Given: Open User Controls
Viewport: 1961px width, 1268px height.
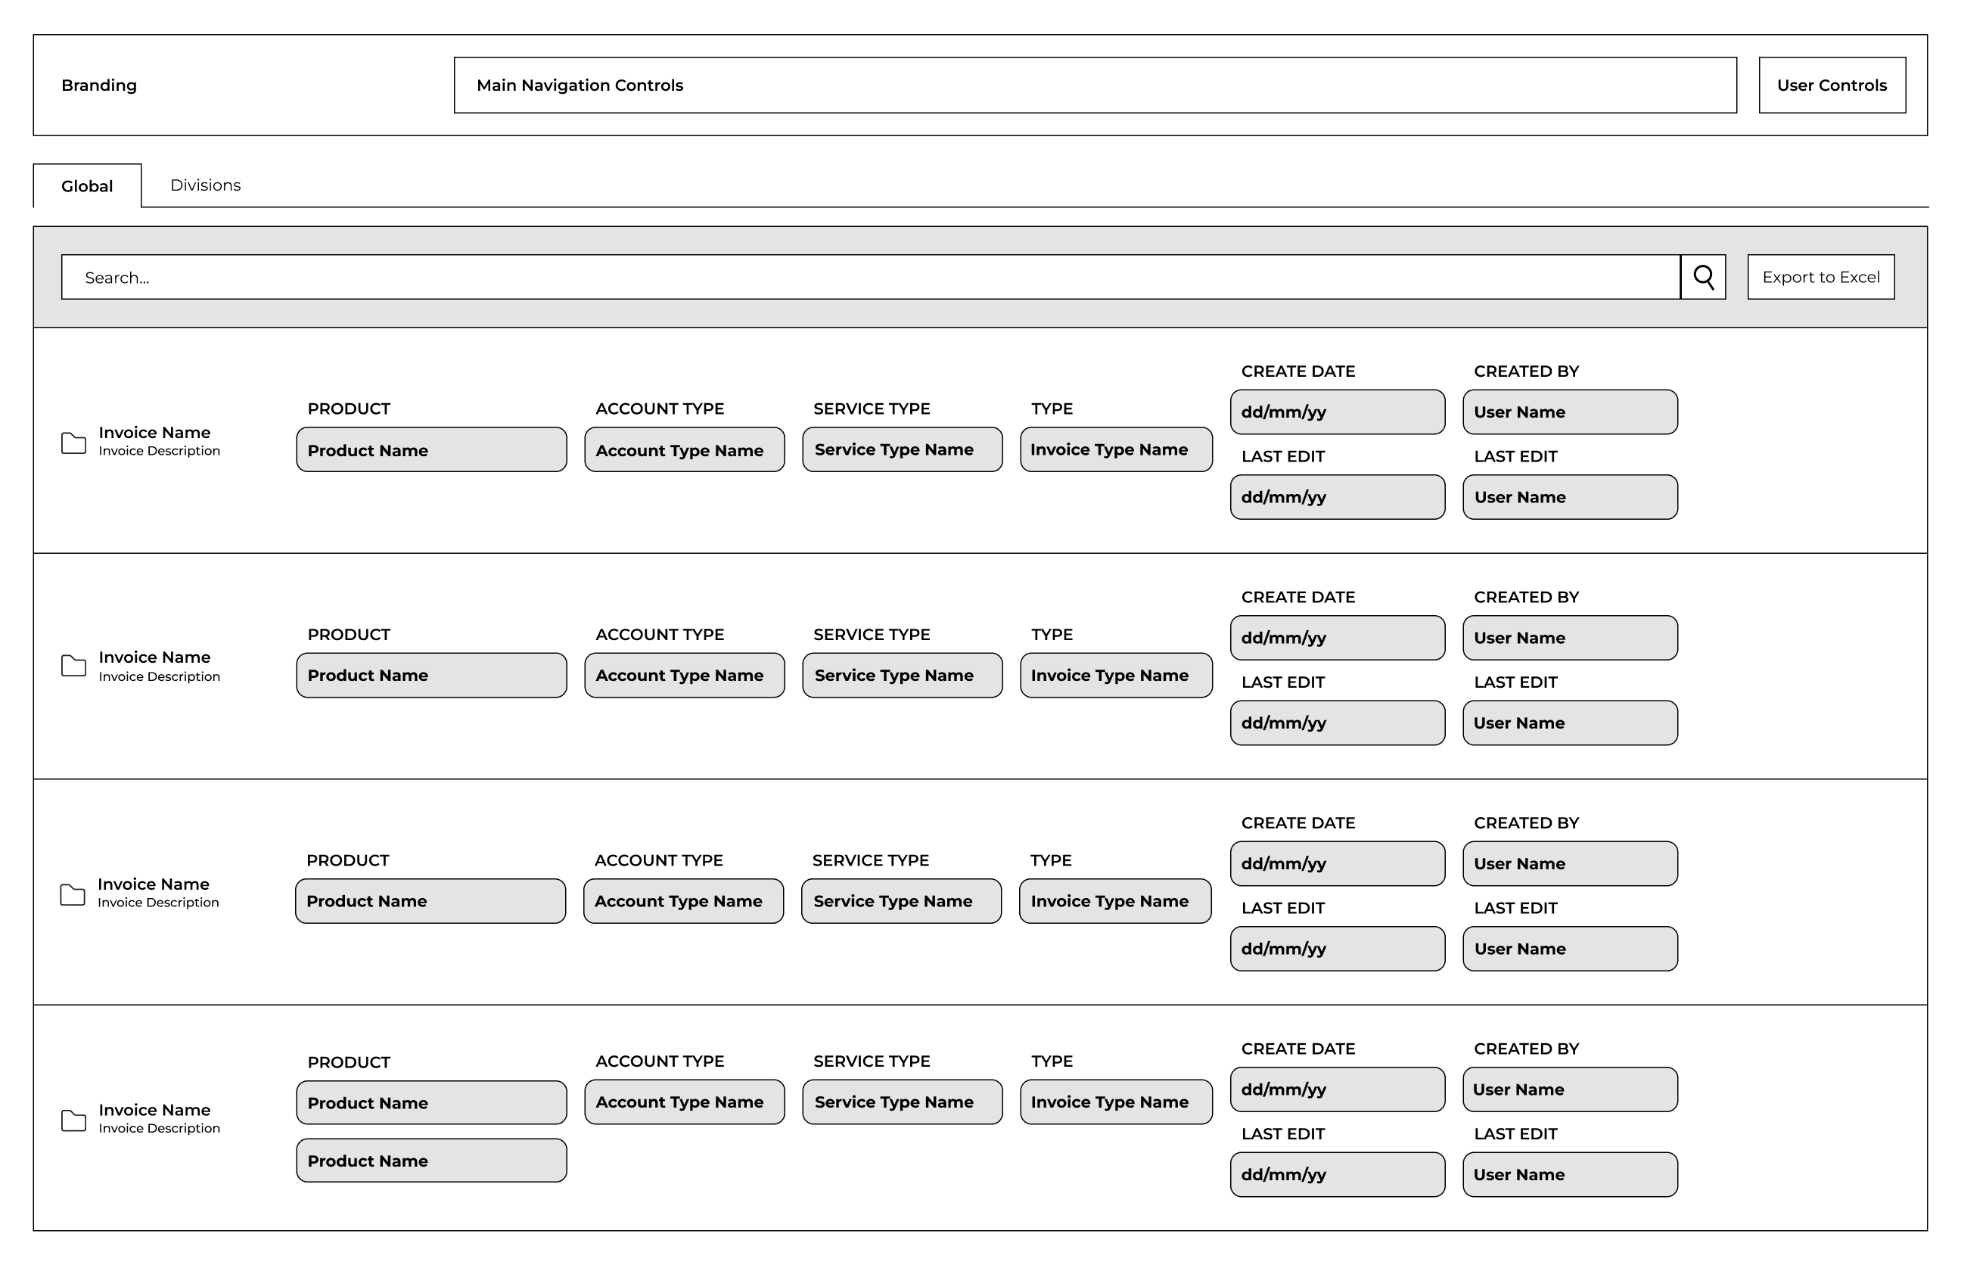Looking at the screenshot, I should 1832,85.
